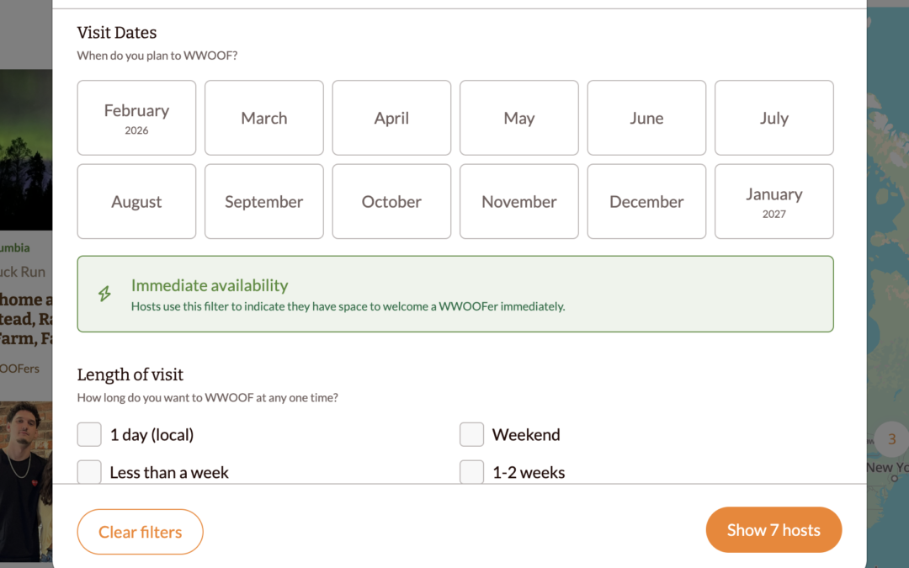Choose November as a visit month

tap(518, 201)
